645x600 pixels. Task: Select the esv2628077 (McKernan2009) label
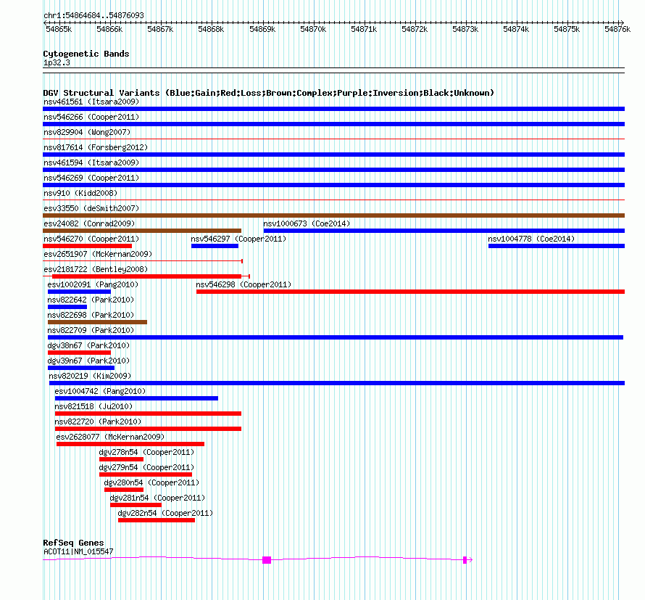(110, 437)
